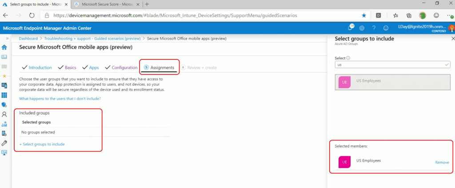The height and width of the screenshot is (188, 455).
Task: Open Devices icon in left sidebar
Action: (x=4, y=86)
